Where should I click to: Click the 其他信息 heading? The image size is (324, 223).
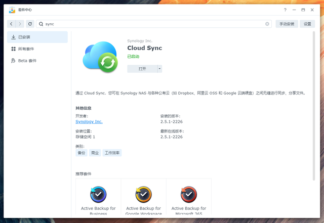click(x=83, y=108)
